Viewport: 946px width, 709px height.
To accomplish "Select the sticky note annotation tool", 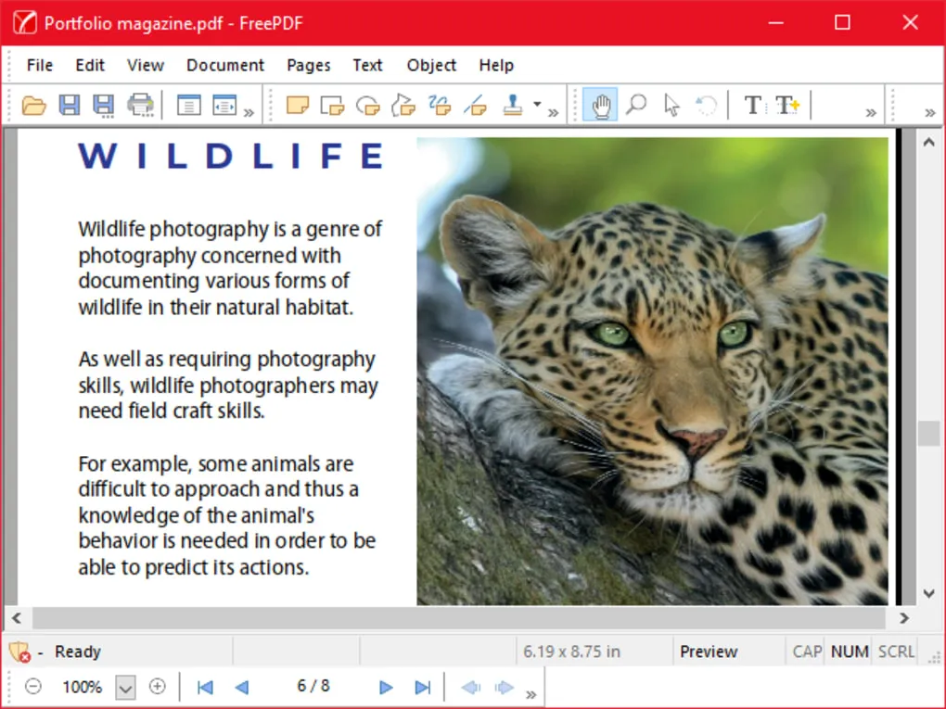I will click(x=298, y=105).
